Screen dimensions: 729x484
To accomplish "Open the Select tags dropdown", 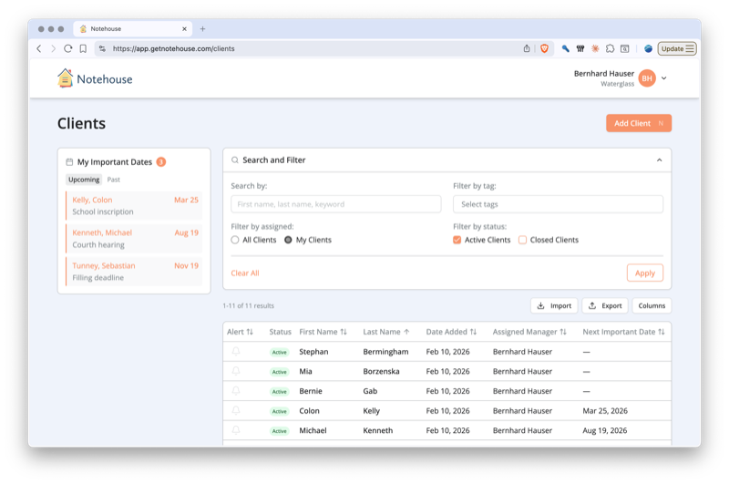I will pos(558,204).
